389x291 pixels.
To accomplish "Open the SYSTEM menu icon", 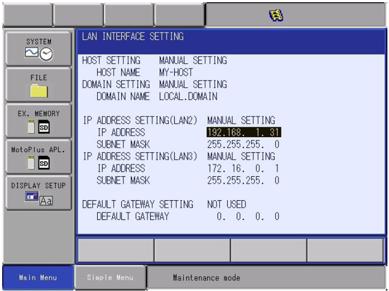I will [x=38, y=49].
